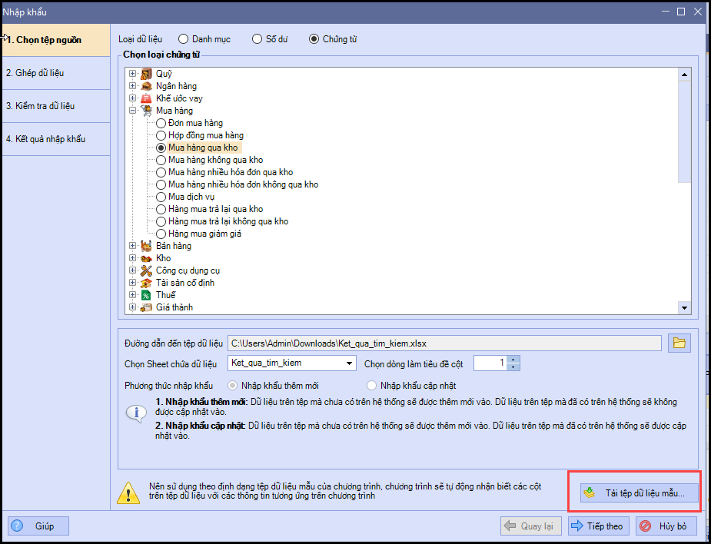Image resolution: width=711 pixels, height=544 pixels.
Task: Click the Quỹ cash box icon
Action: 146,74
